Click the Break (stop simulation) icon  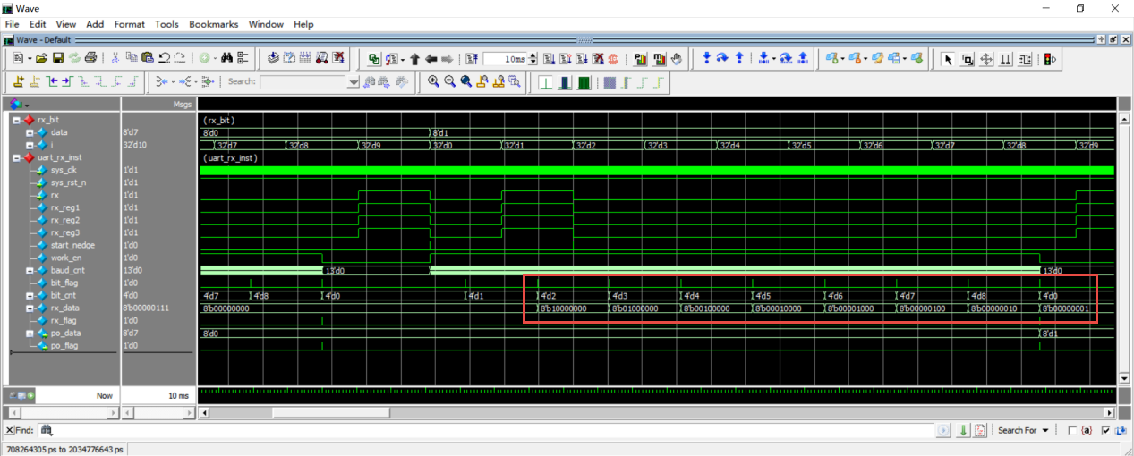tap(613, 59)
